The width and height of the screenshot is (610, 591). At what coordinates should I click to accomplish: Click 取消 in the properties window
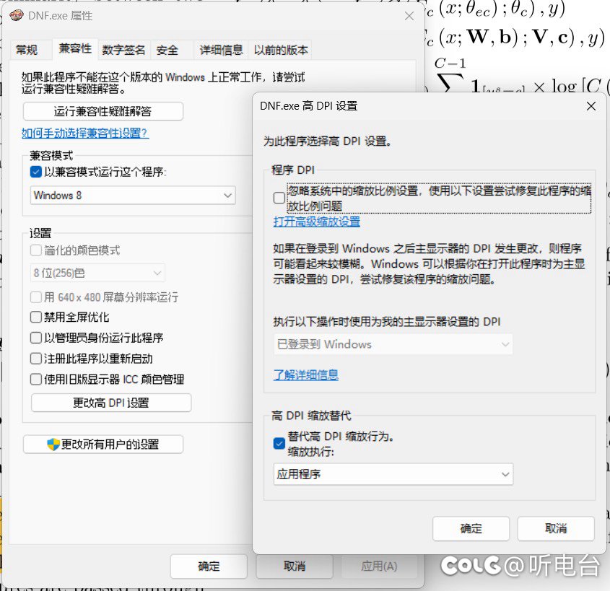[295, 566]
